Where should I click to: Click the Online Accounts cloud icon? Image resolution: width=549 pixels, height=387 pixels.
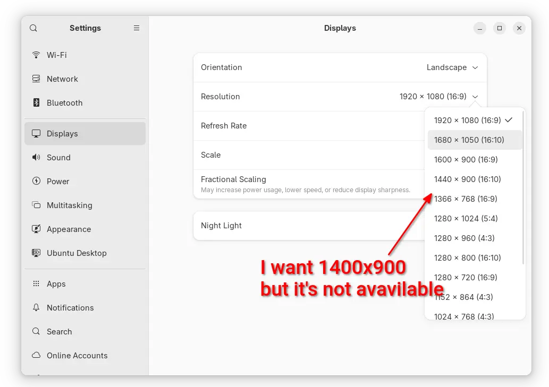[36, 355]
